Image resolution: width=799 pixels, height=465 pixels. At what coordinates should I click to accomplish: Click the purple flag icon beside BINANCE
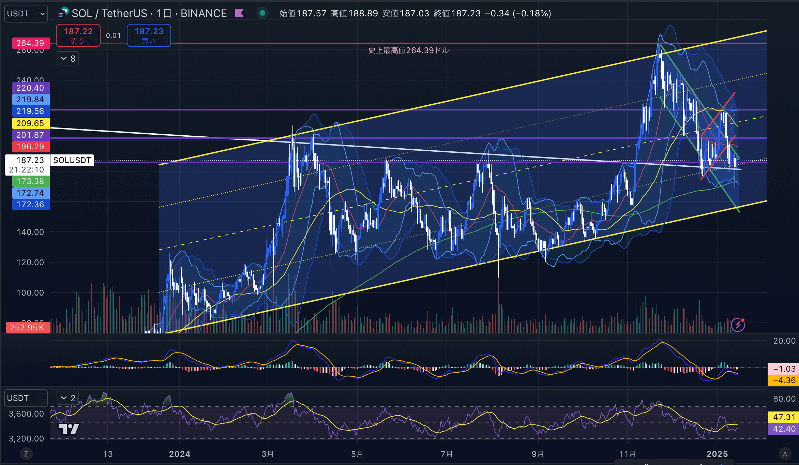pos(239,13)
